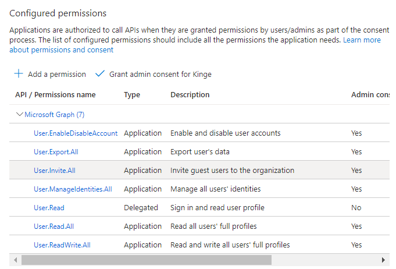Click the Description column header

(190, 95)
